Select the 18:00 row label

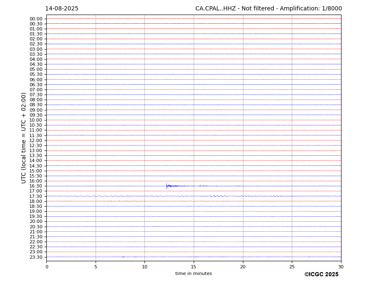pyautogui.click(x=36, y=201)
